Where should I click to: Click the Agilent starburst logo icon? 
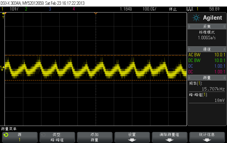196,18
